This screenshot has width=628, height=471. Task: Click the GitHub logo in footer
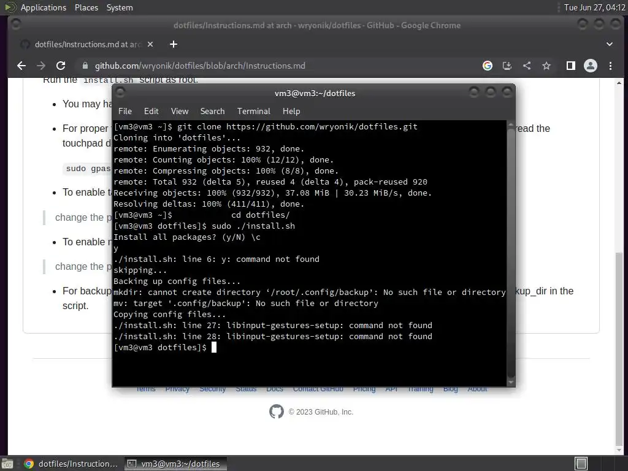277,412
